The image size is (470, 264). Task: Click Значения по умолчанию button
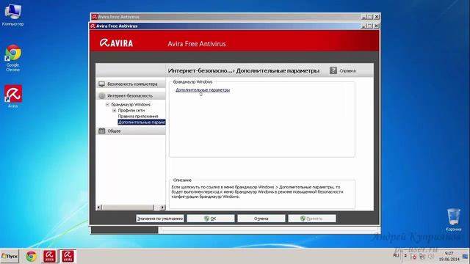pos(160,219)
